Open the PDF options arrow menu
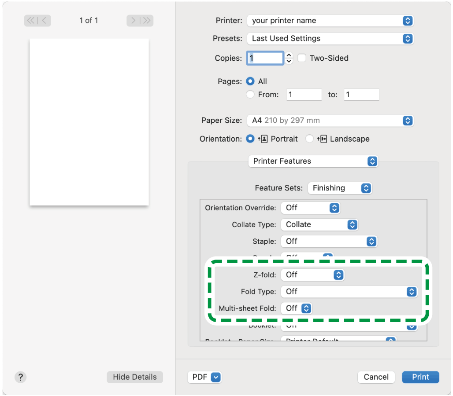Screen dimensions: 453x396 pyautogui.click(x=215, y=377)
